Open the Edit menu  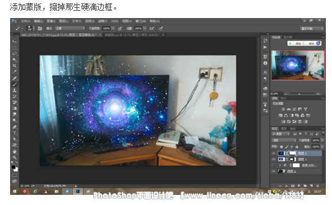point(38,21)
